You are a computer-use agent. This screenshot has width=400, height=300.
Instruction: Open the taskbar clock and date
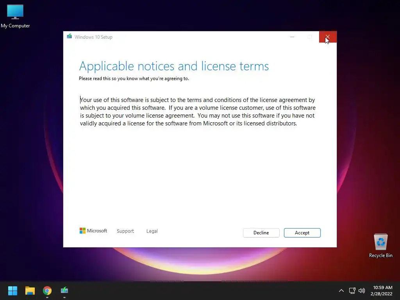(382, 291)
